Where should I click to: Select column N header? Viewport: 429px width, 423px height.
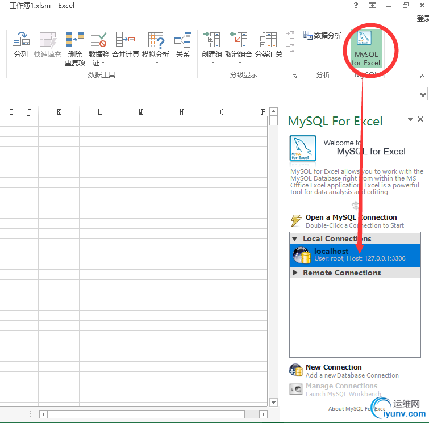[181, 112]
